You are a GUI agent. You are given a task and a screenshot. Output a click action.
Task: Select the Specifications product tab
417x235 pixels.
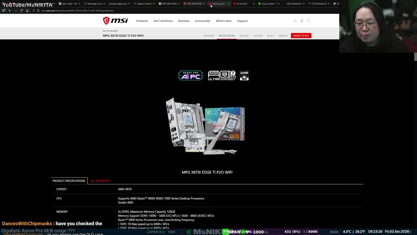227,36
